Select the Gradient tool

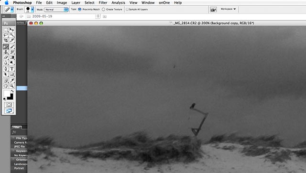tap(12, 57)
